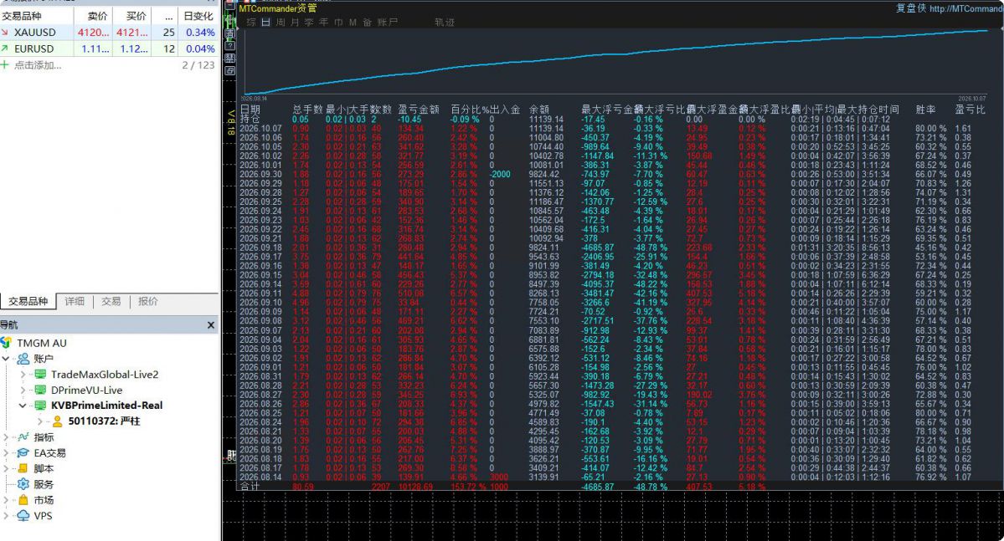The image size is (1004, 541).
Task: Open the http://MTCommand link
Action: 966,8
